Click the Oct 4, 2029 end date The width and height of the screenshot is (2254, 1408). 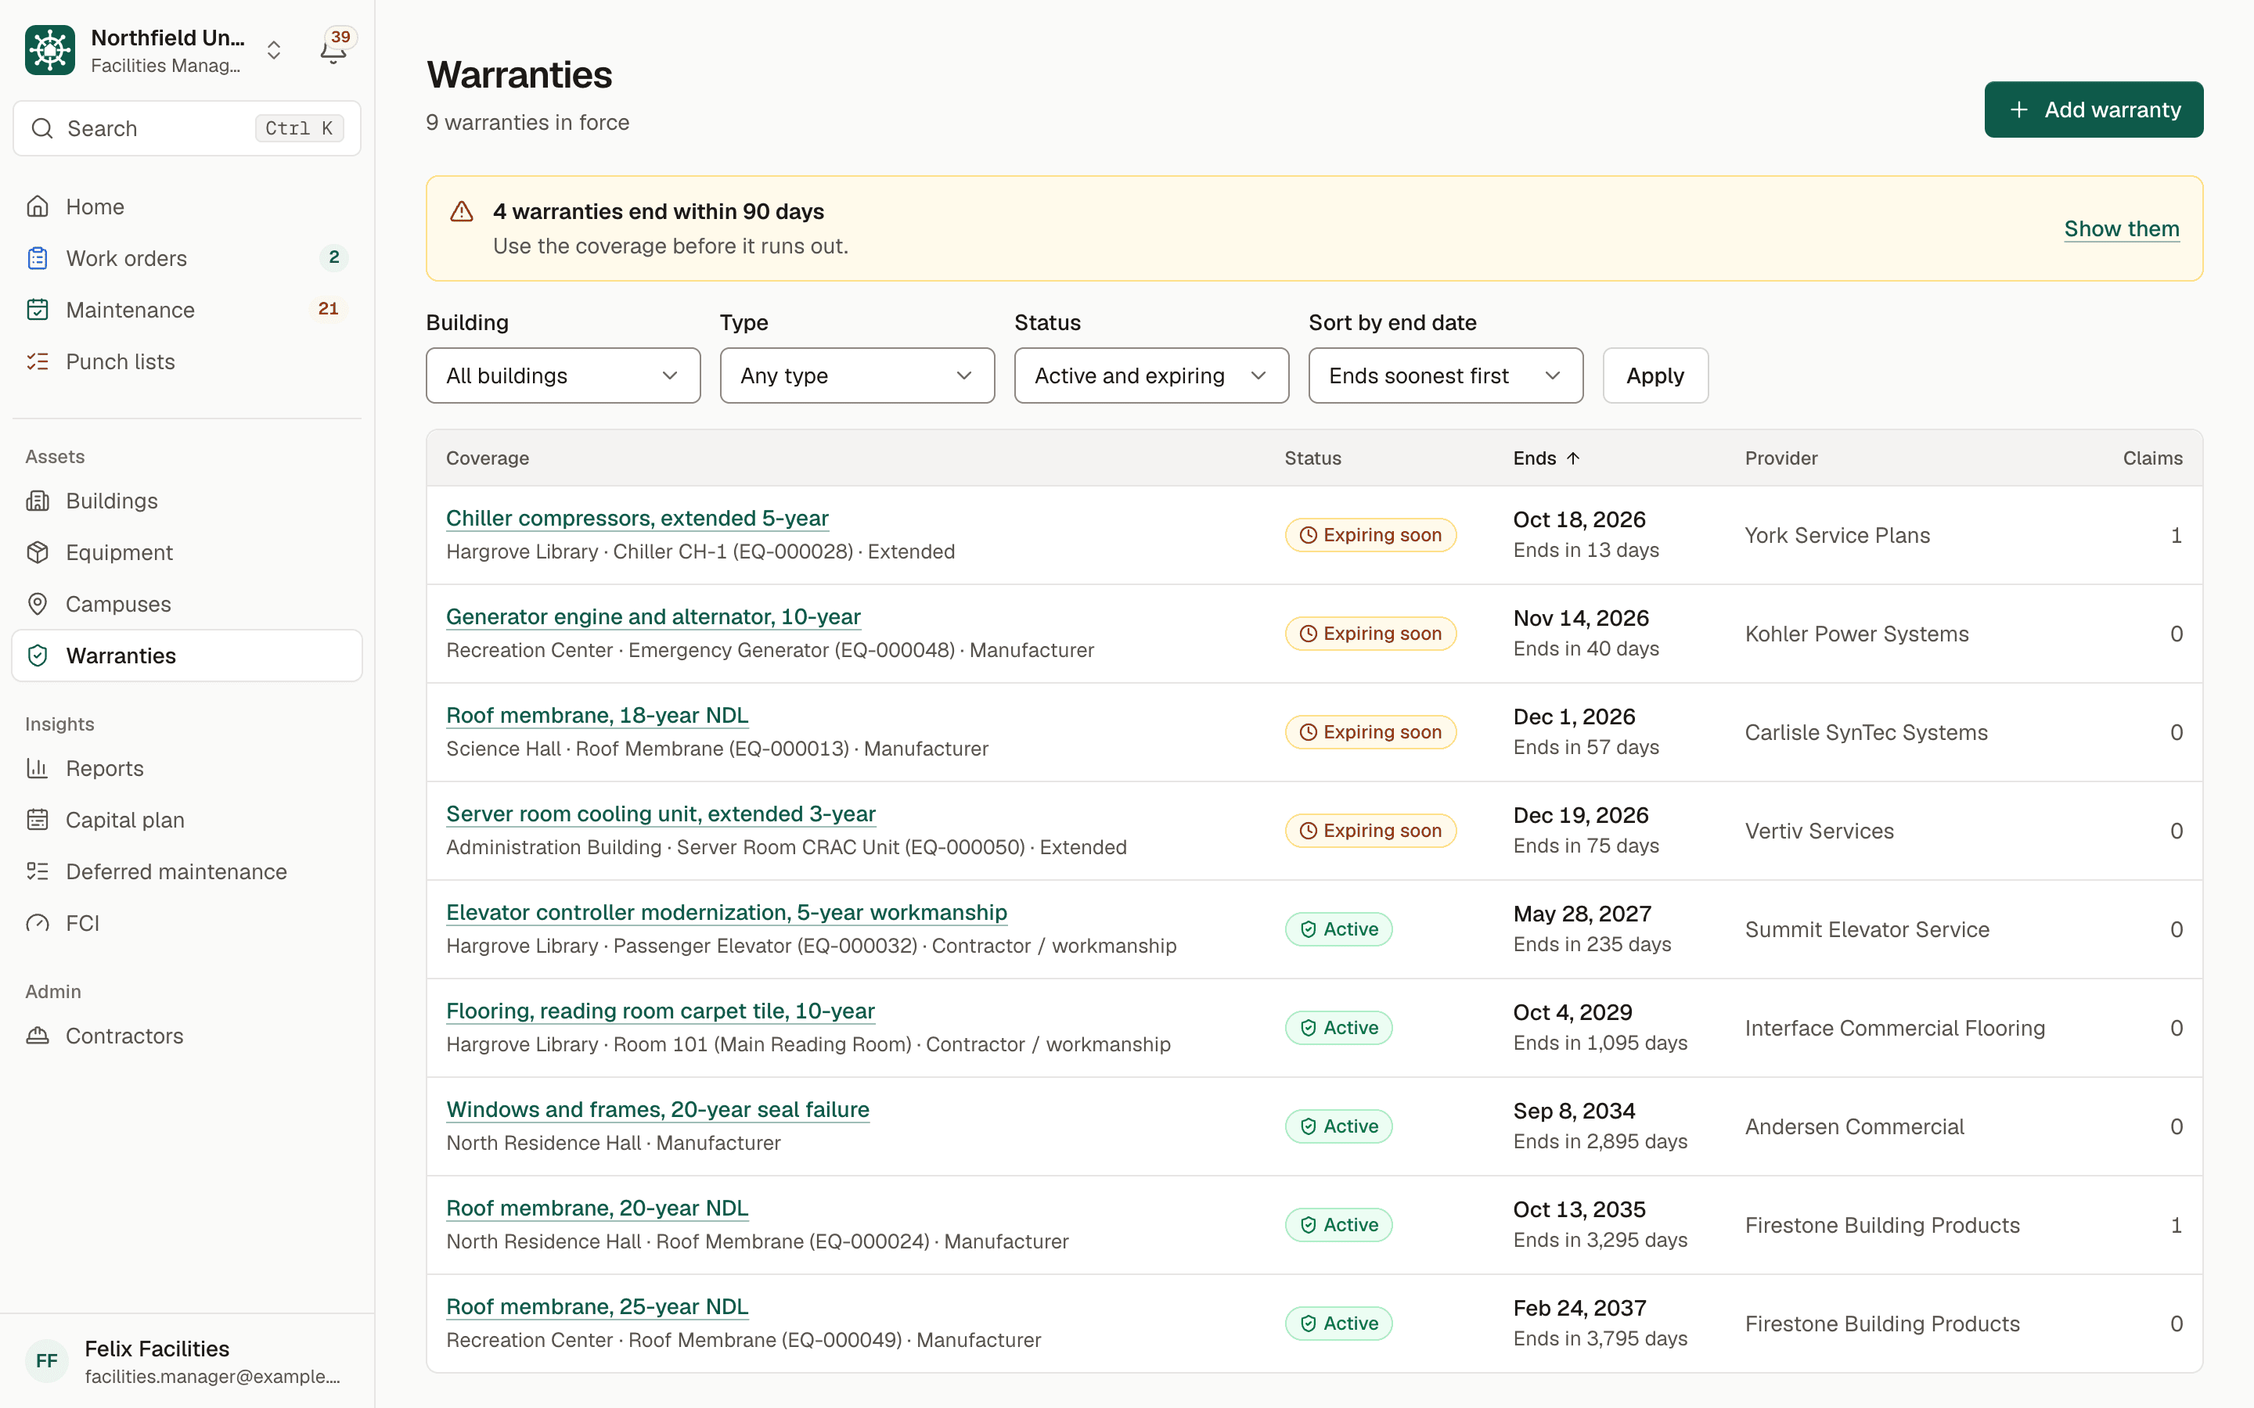1572,1012
